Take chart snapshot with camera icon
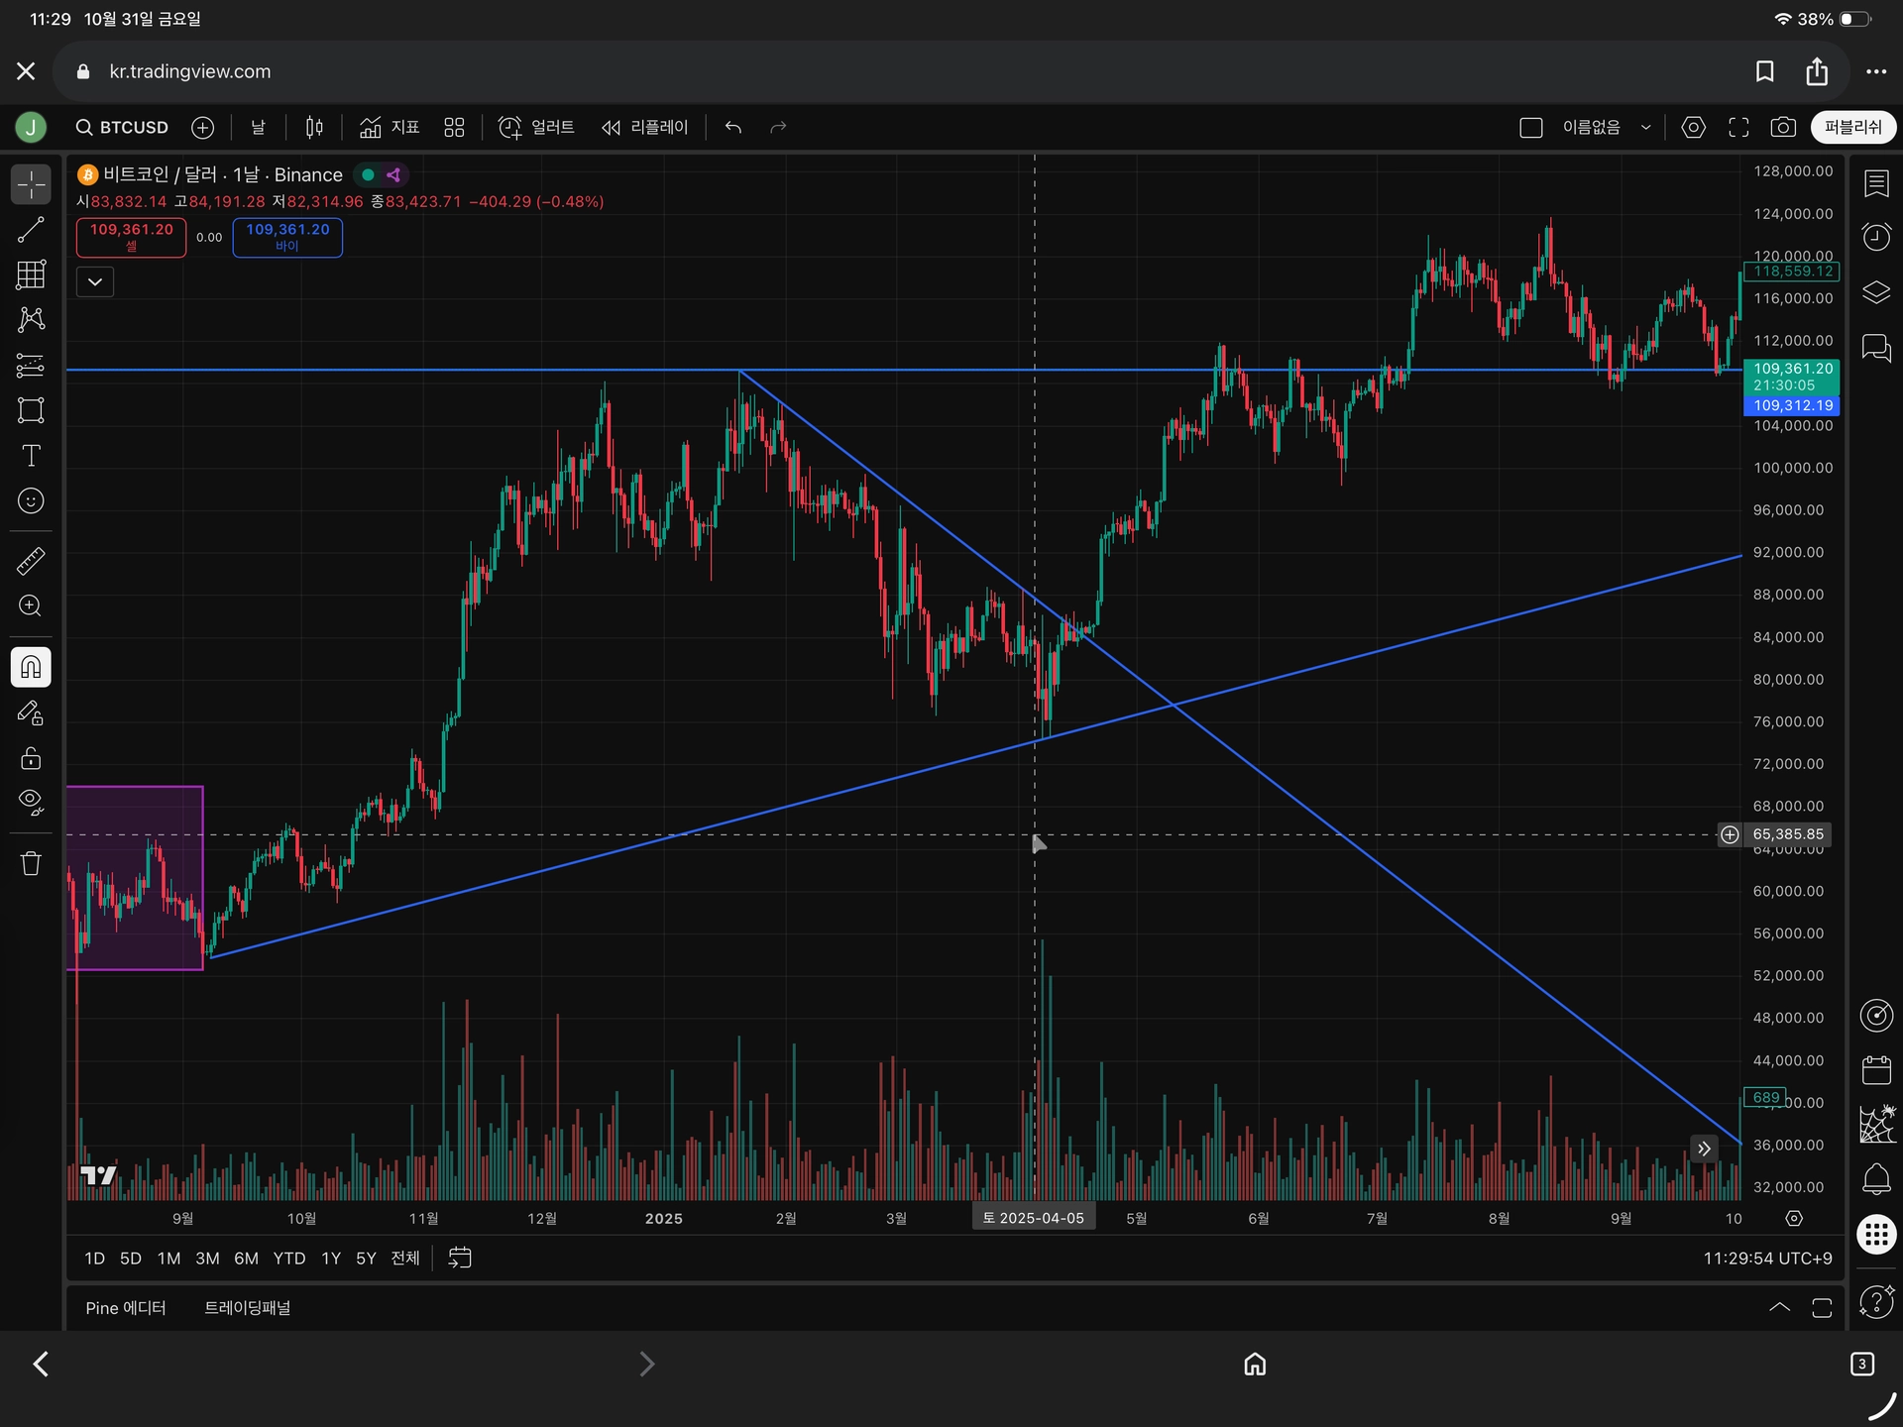The width and height of the screenshot is (1903, 1427). [1783, 127]
